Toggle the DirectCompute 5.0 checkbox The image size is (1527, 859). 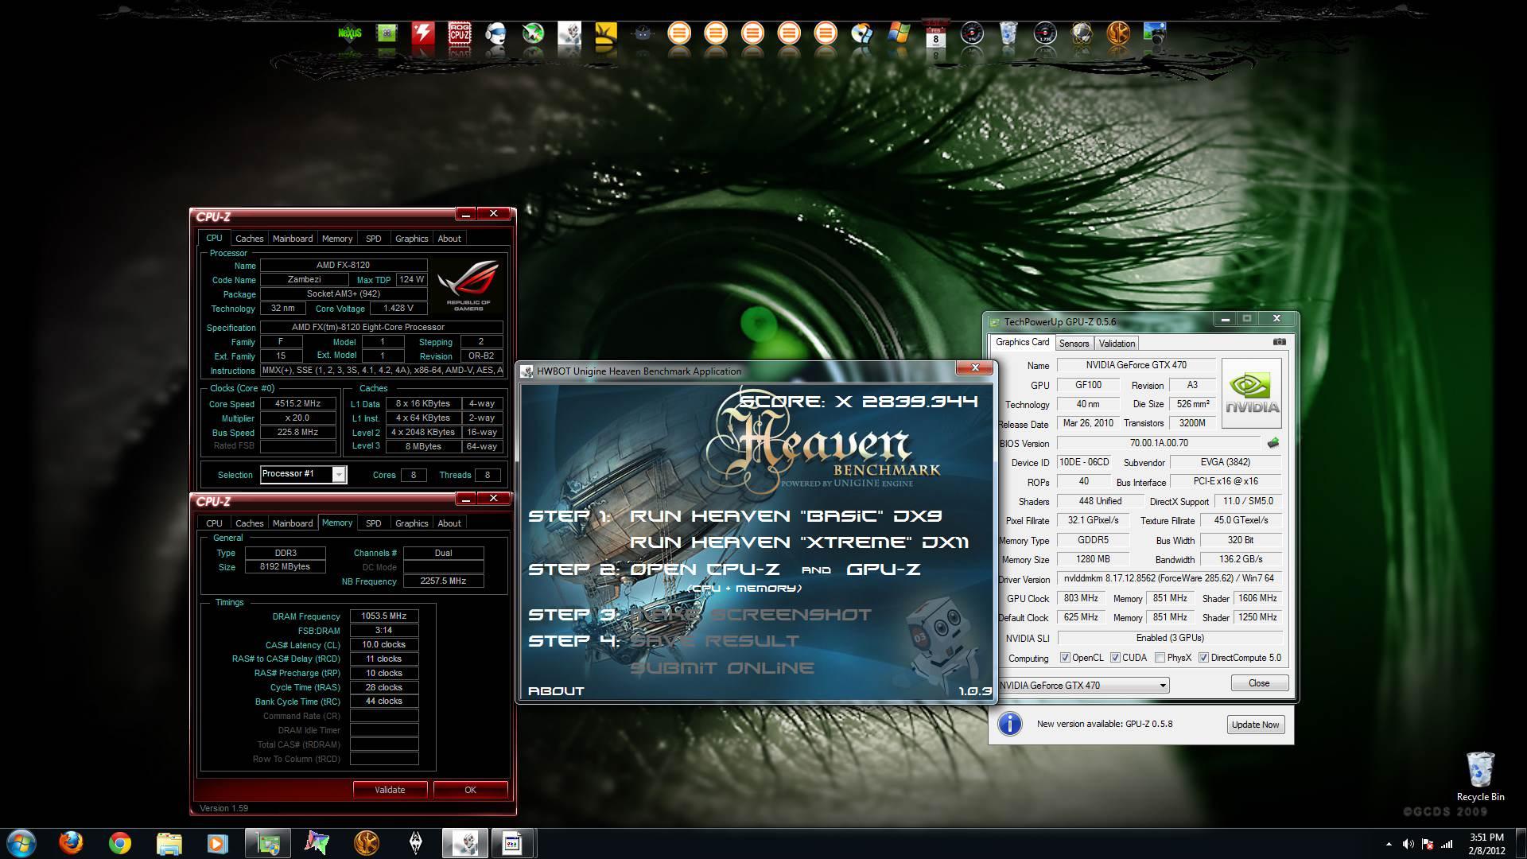click(1203, 658)
